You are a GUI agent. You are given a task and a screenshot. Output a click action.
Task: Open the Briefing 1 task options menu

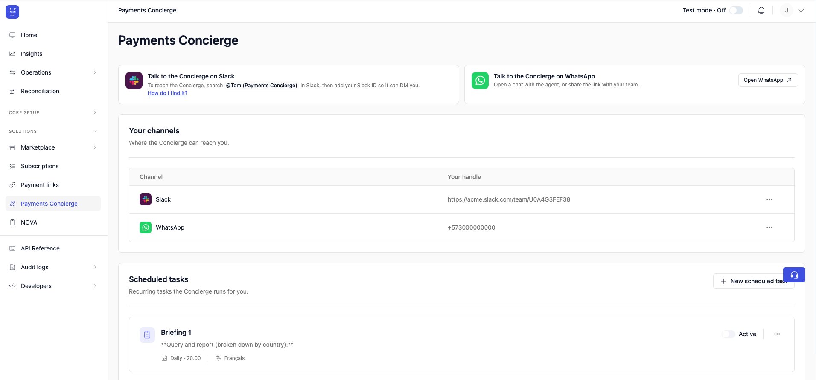click(777, 334)
